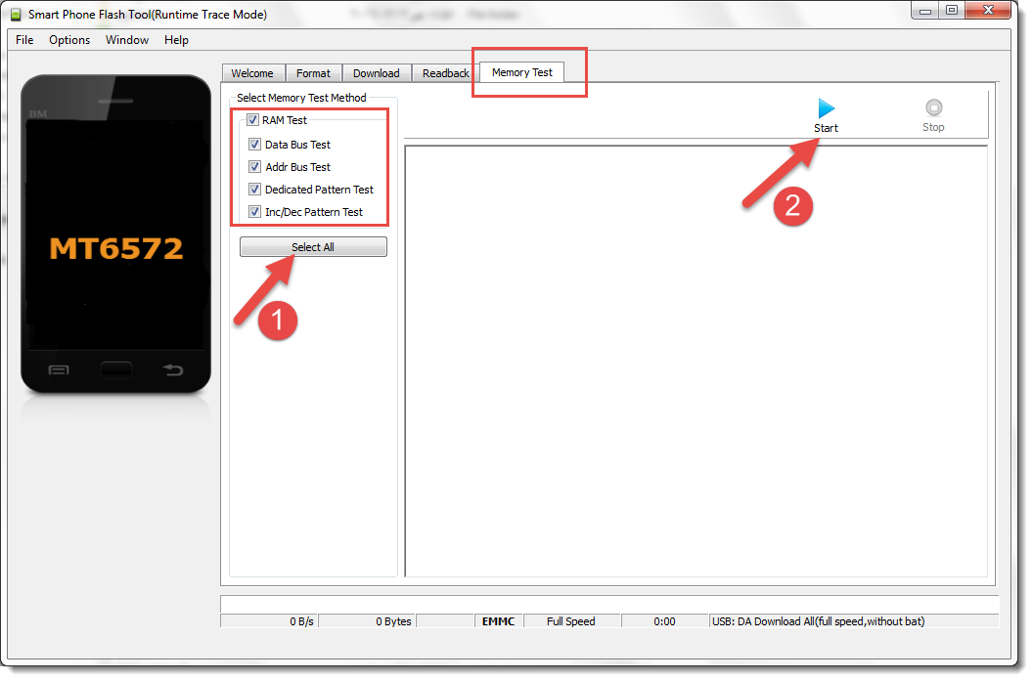The image size is (1033, 681).
Task: Click the 0 Bytes status cell
Action: (x=368, y=621)
